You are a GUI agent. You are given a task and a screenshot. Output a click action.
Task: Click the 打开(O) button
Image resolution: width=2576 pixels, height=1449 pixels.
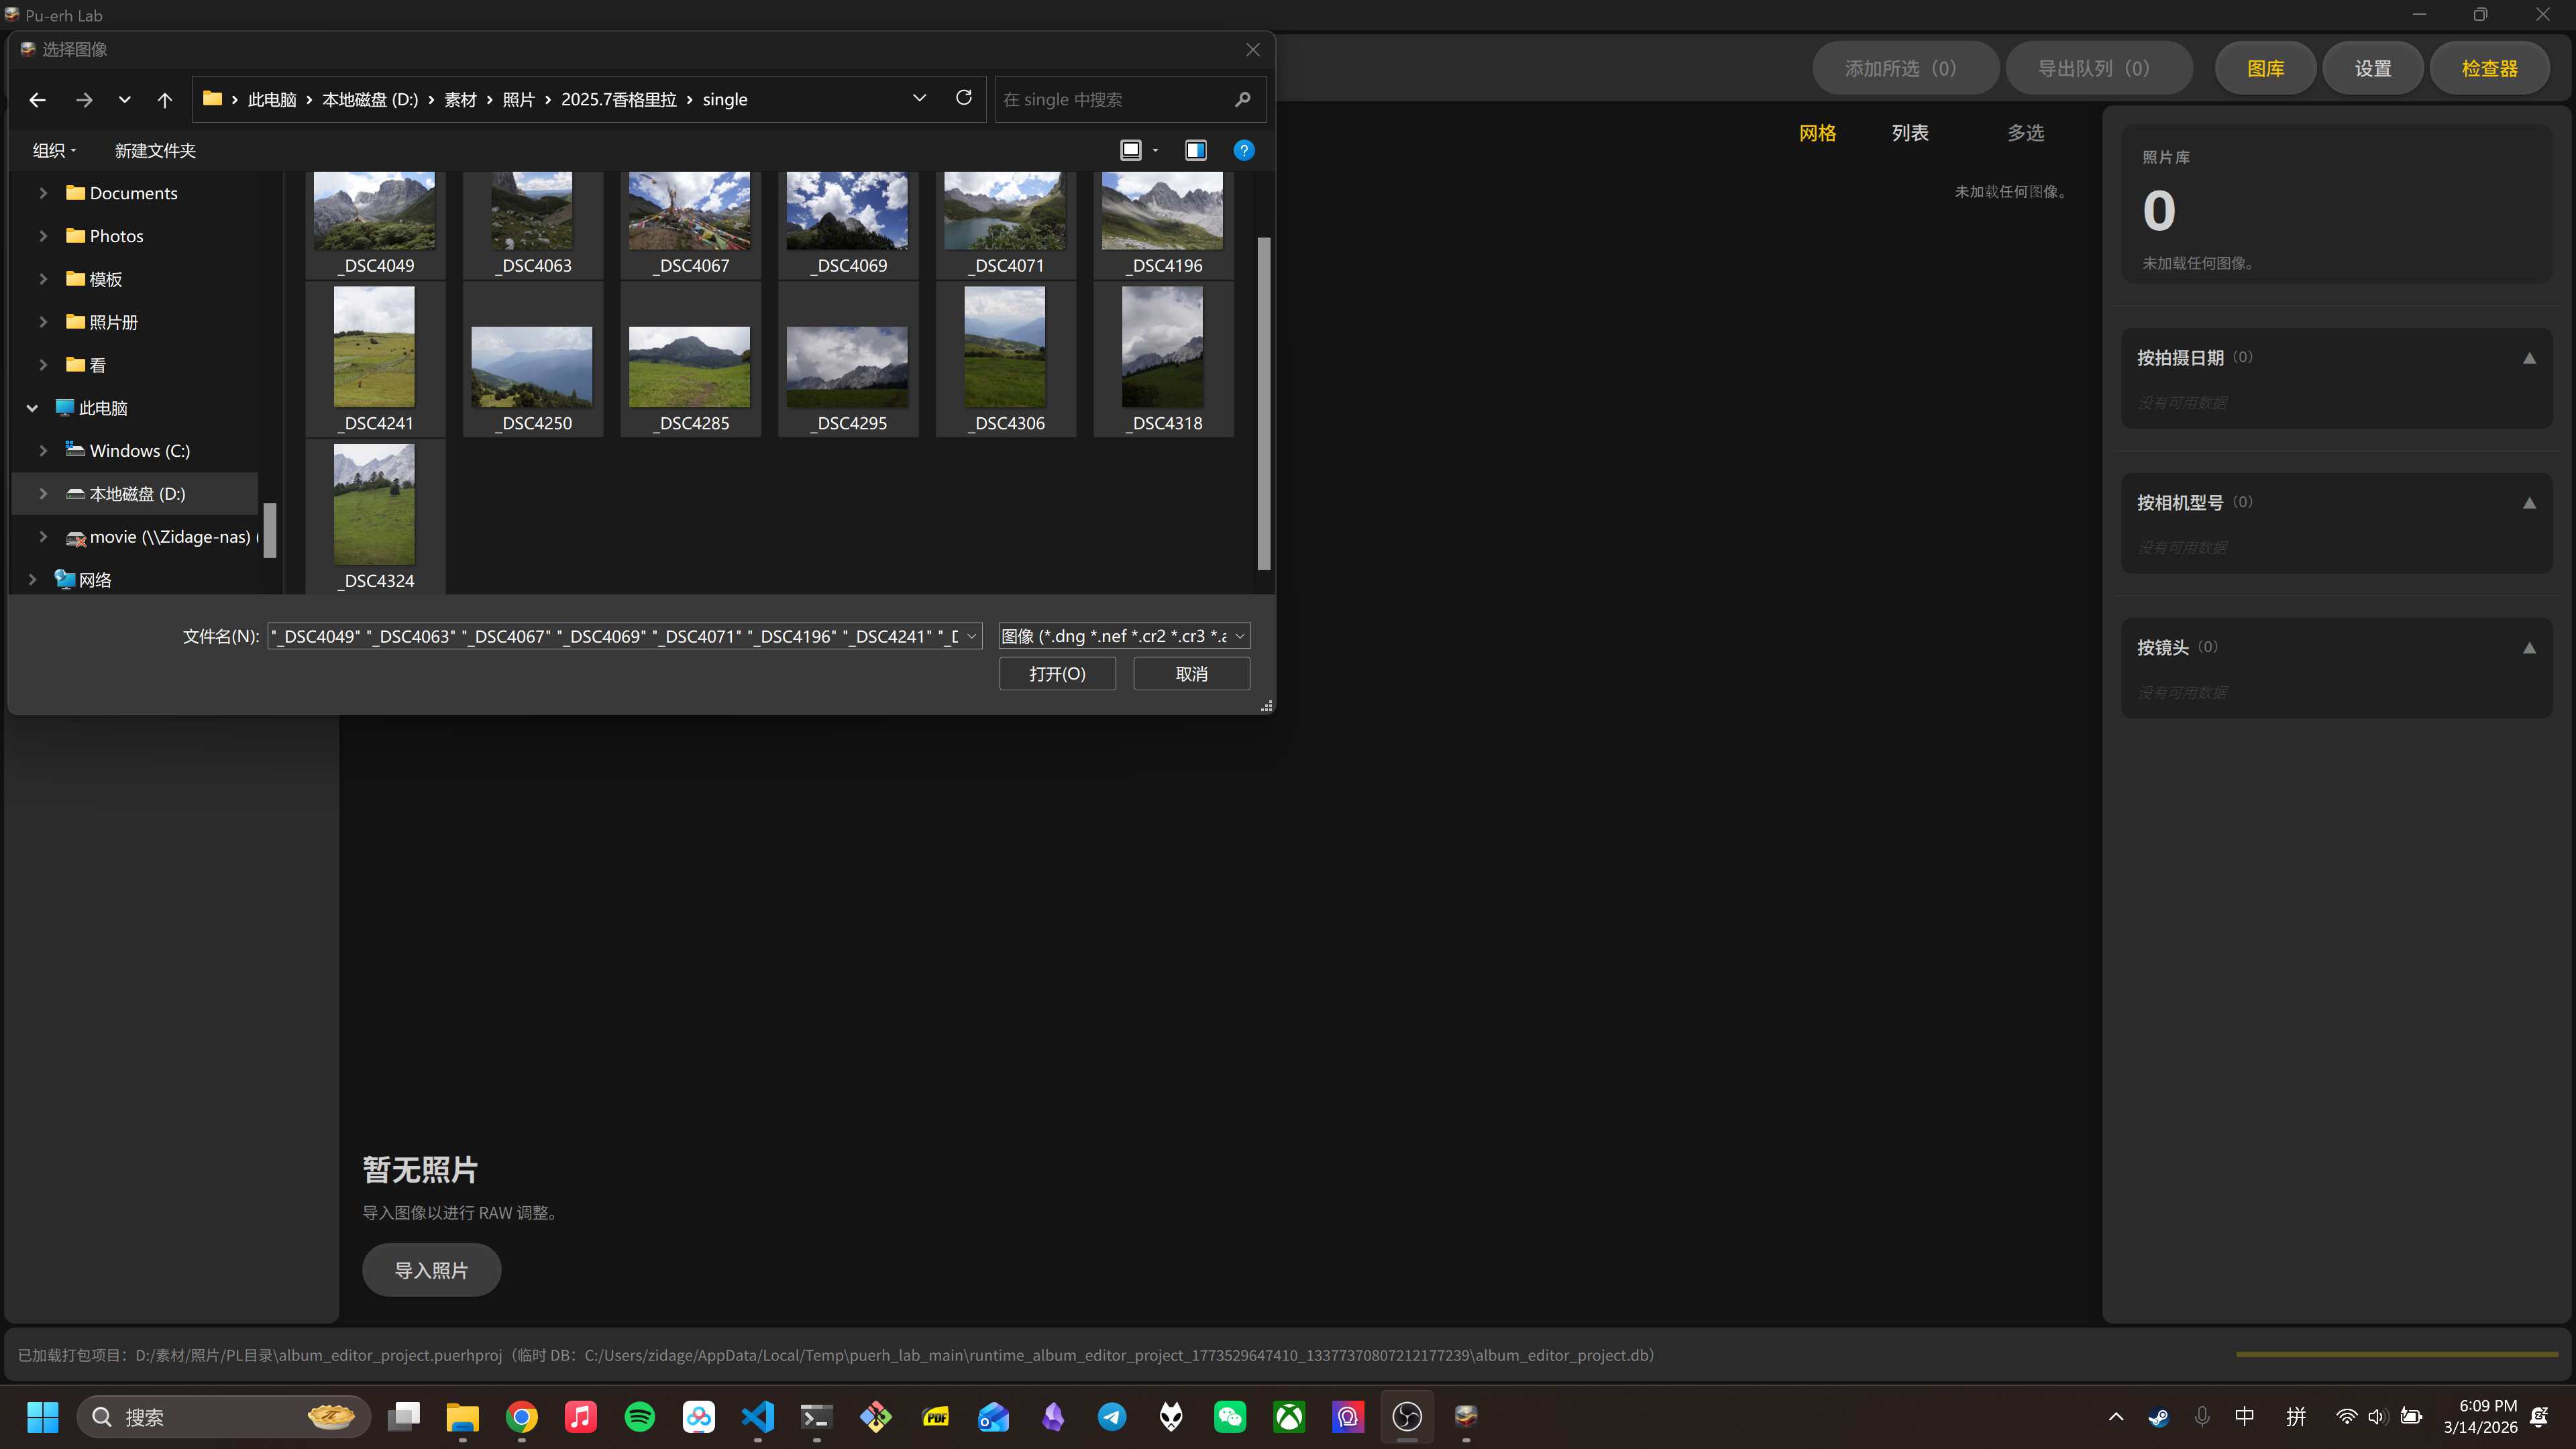point(1057,674)
